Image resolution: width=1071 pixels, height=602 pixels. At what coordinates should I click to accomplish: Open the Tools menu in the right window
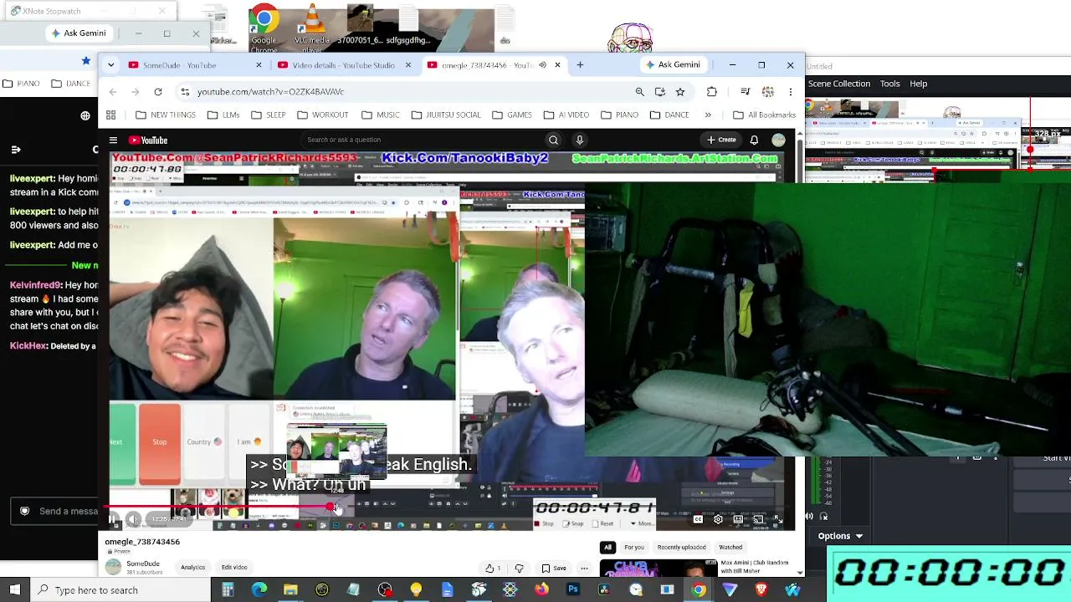tap(889, 84)
